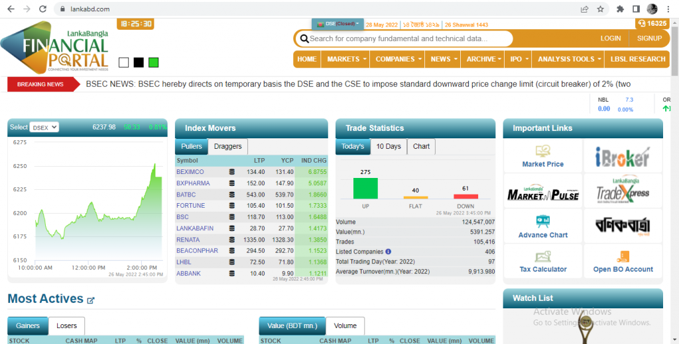Expand COMPANIES menu dropdown
The width and height of the screenshot is (679, 344).
[398, 59]
